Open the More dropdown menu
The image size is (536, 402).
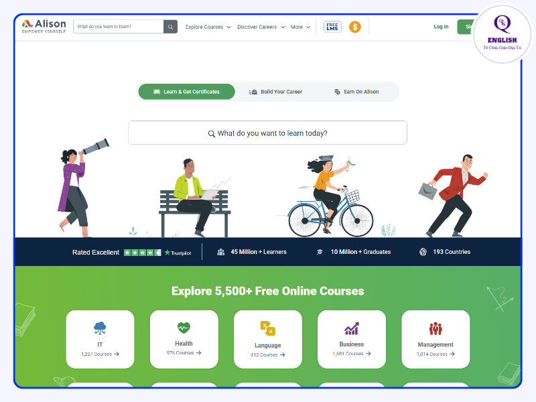pos(300,27)
